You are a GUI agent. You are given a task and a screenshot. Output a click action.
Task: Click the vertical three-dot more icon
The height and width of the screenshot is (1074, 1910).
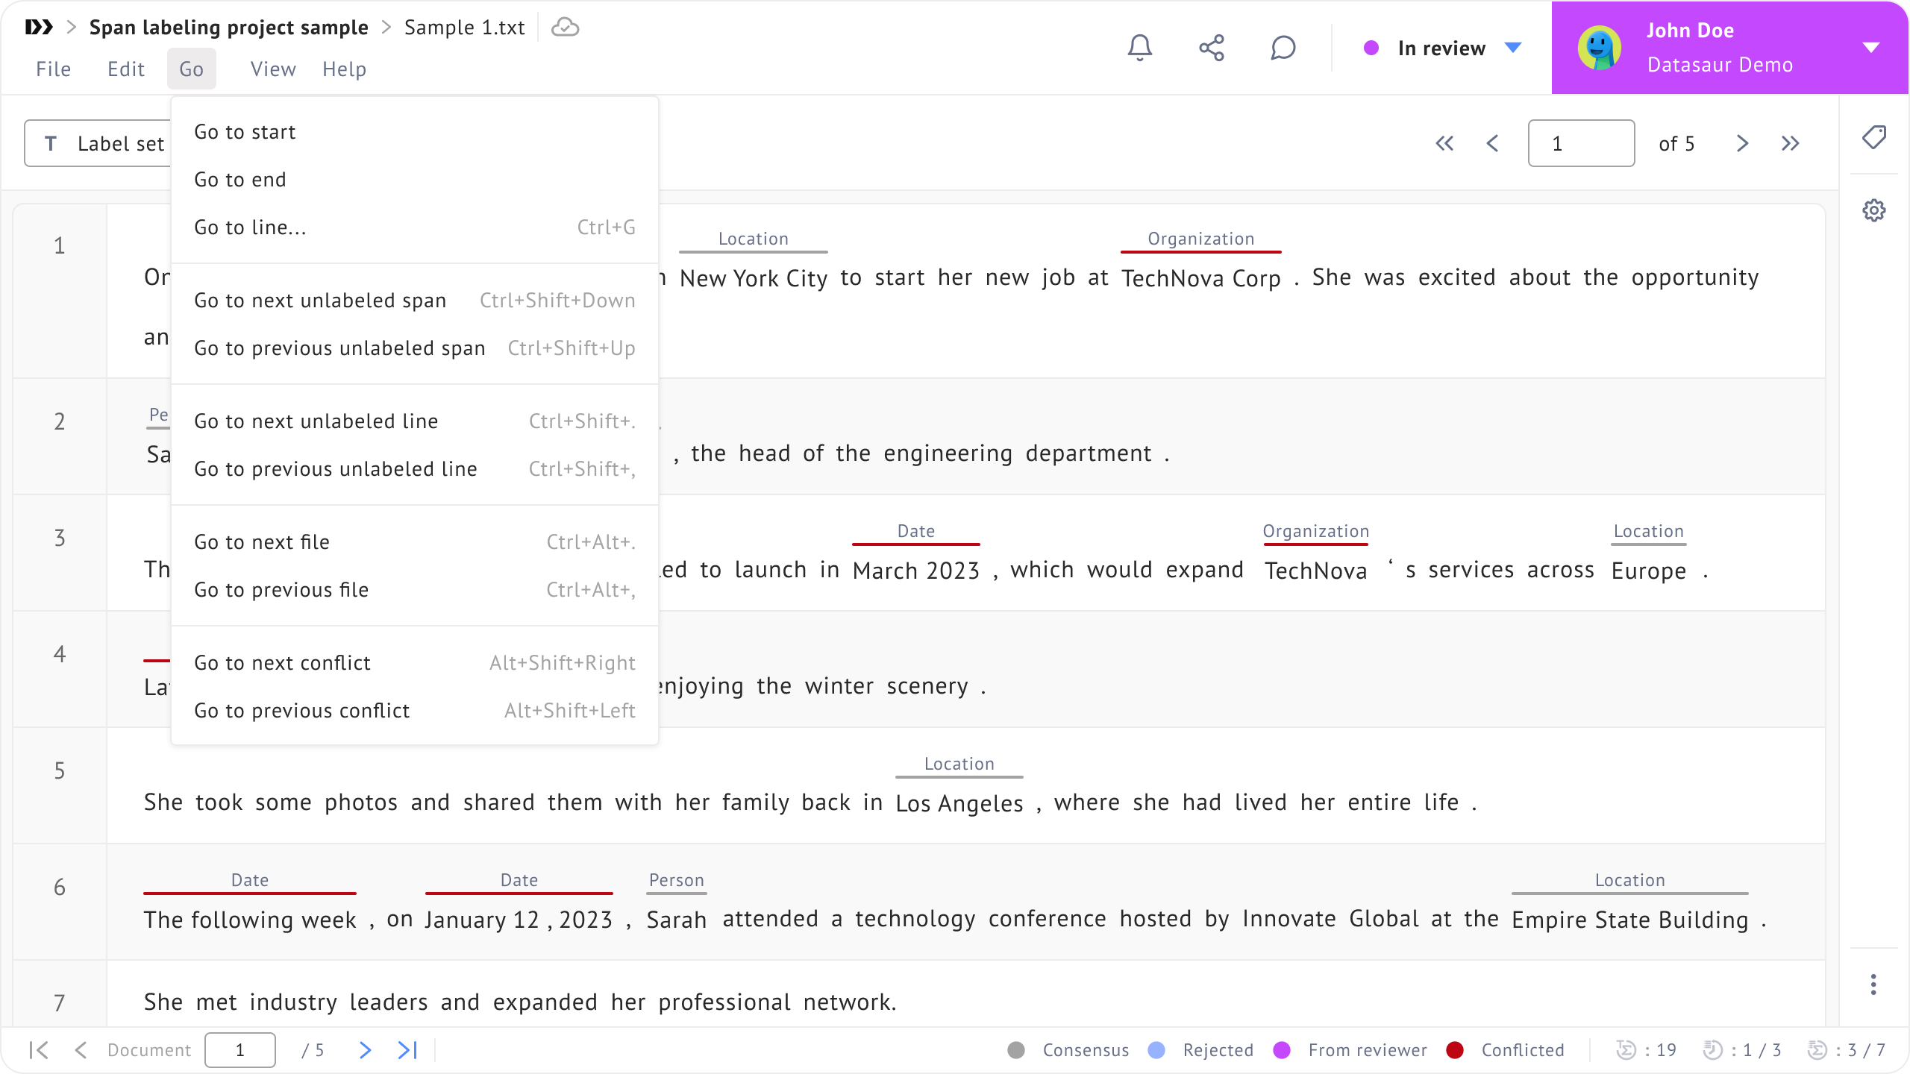pos(1873,984)
